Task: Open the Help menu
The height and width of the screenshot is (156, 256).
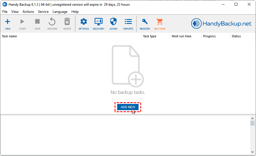Action: 75,12
